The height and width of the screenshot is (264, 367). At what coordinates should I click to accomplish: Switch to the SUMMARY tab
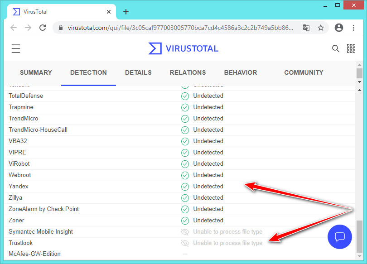tap(36, 72)
